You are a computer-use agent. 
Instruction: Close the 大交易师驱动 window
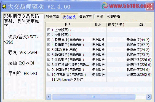click(149, 6)
